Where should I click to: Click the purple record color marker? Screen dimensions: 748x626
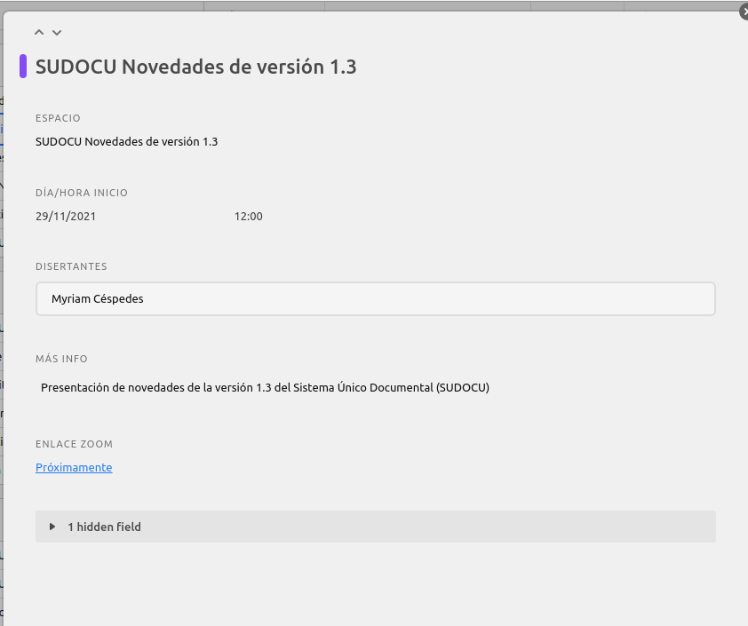[x=23, y=67]
